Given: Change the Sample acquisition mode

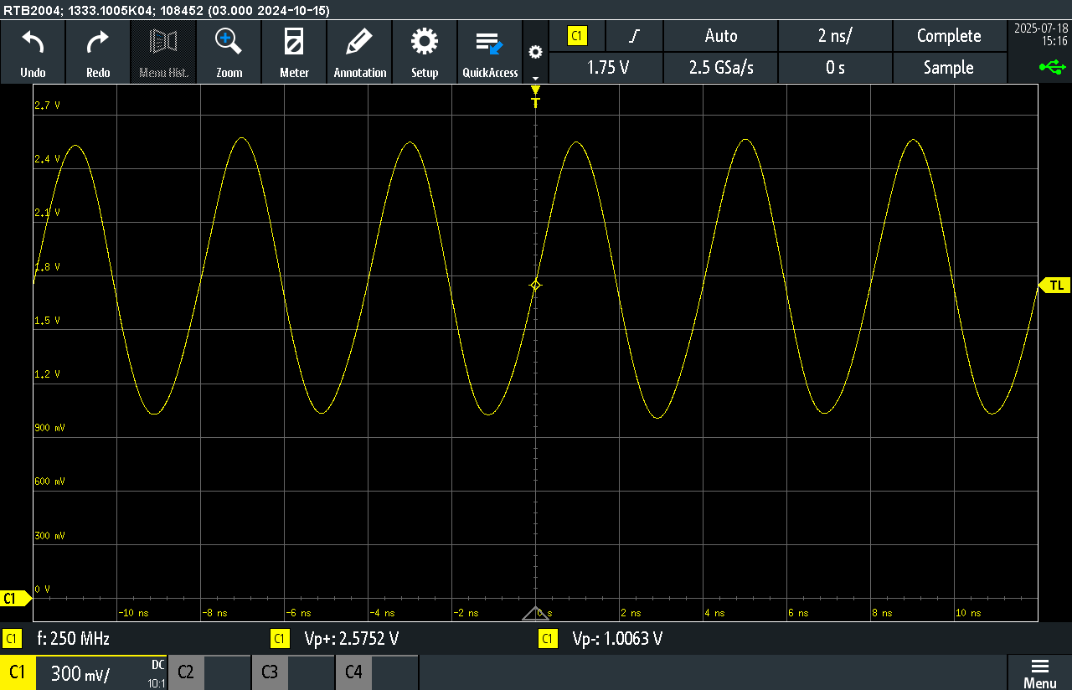Looking at the screenshot, I should coord(949,68).
